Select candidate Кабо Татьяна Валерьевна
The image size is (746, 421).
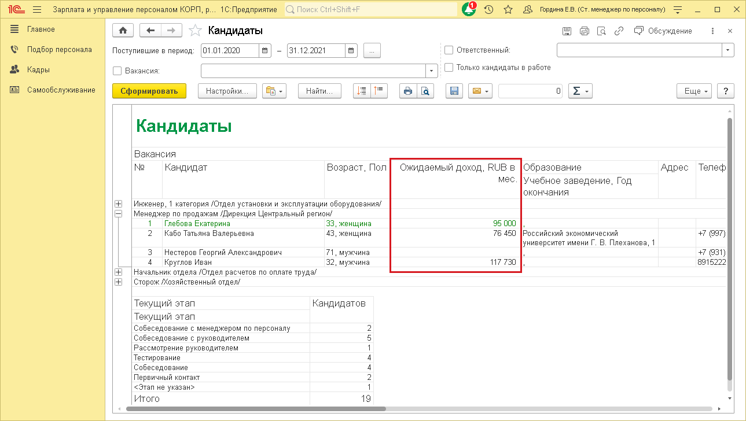tap(209, 234)
